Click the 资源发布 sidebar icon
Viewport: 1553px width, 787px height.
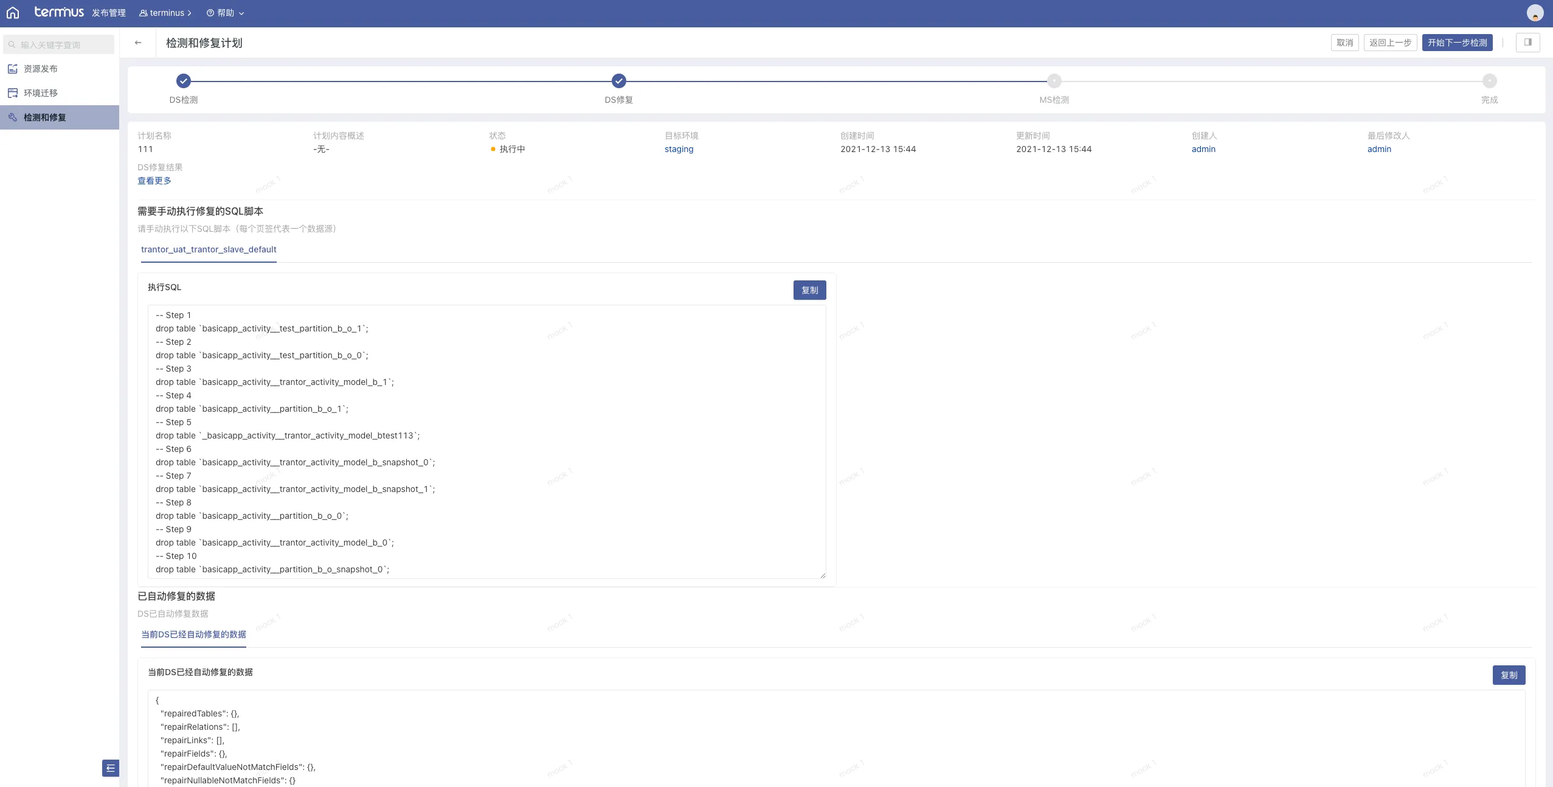(12, 69)
